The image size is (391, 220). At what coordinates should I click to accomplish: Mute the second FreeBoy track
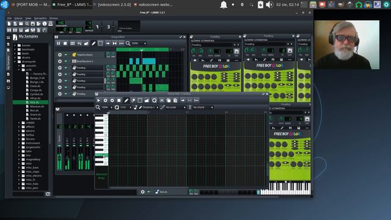pyautogui.click(x=66, y=74)
